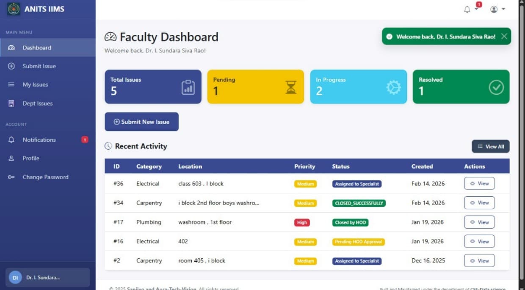Click the Notifications bell icon in sidebar

coord(11,140)
